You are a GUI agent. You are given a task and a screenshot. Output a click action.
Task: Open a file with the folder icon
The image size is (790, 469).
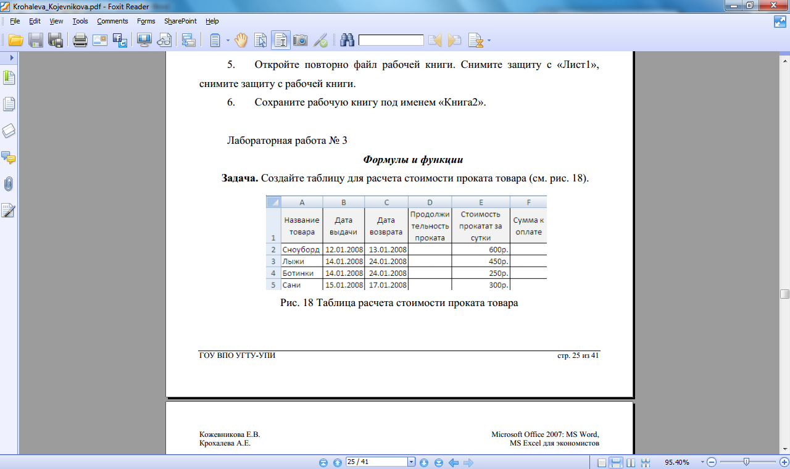(15, 41)
